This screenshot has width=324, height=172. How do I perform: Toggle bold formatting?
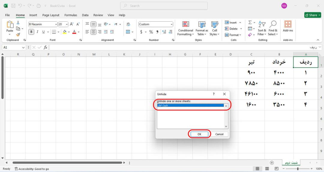pyautogui.click(x=31, y=32)
